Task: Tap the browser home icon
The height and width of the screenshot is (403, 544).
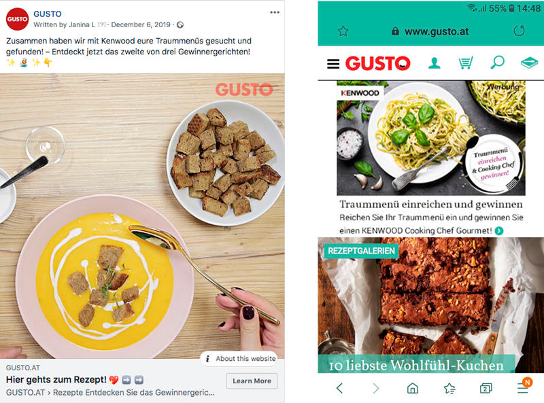Action: pyautogui.click(x=413, y=388)
